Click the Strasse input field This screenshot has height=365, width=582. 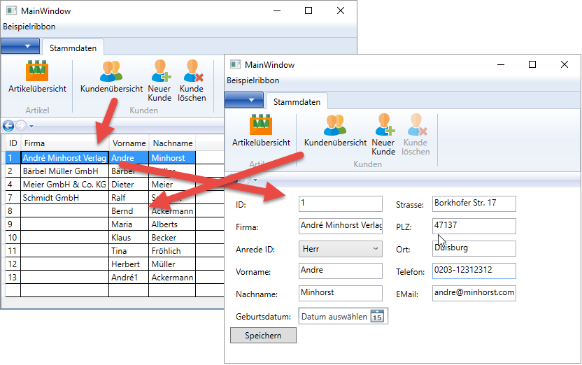click(474, 203)
